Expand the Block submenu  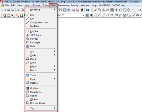41,70
